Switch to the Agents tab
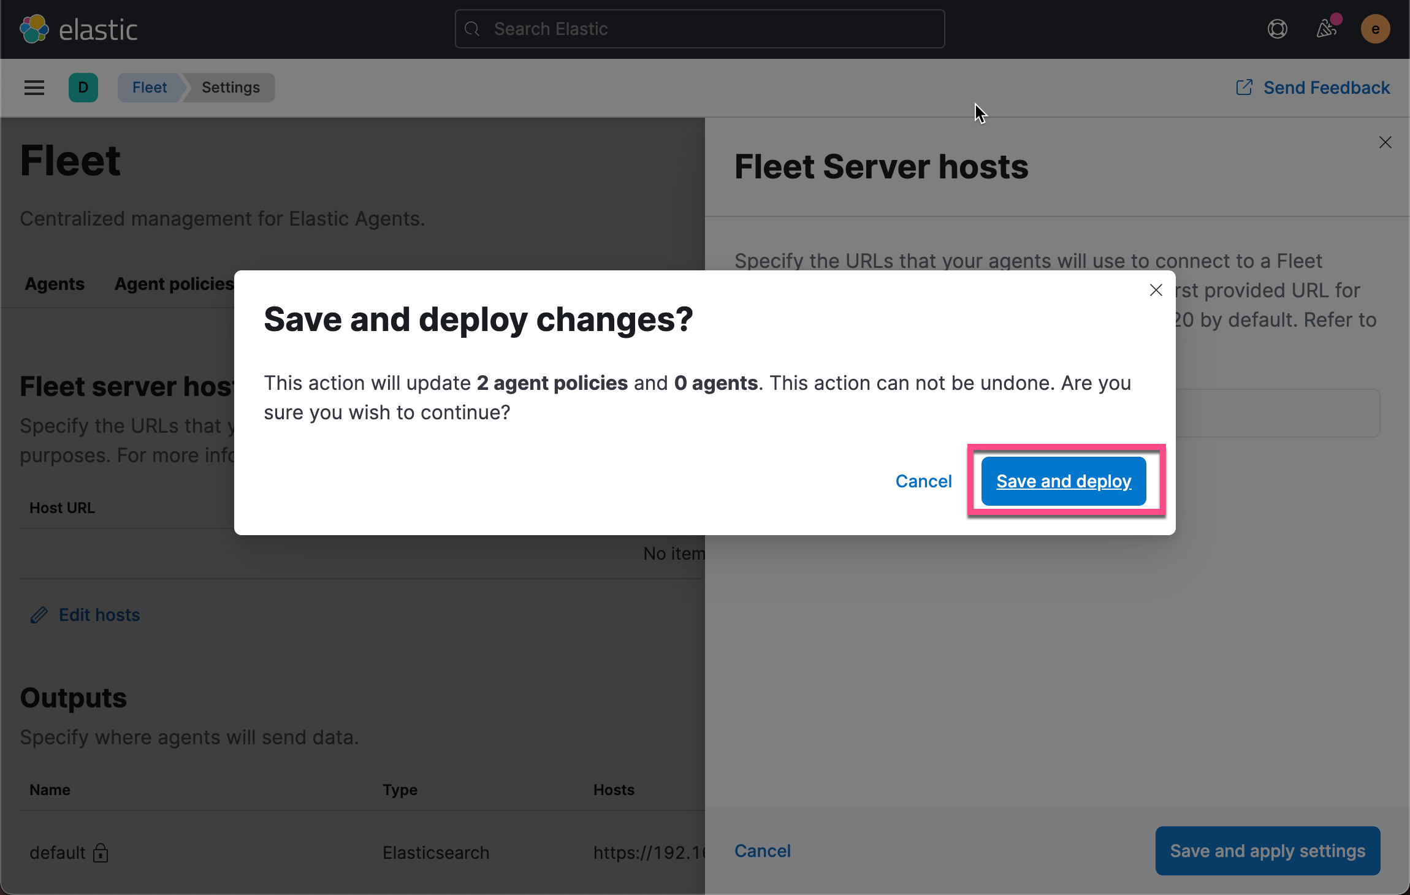The height and width of the screenshot is (895, 1410). 55,284
